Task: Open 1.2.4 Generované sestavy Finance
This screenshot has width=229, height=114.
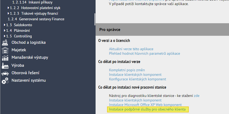Action: click(x=36, y=19)
